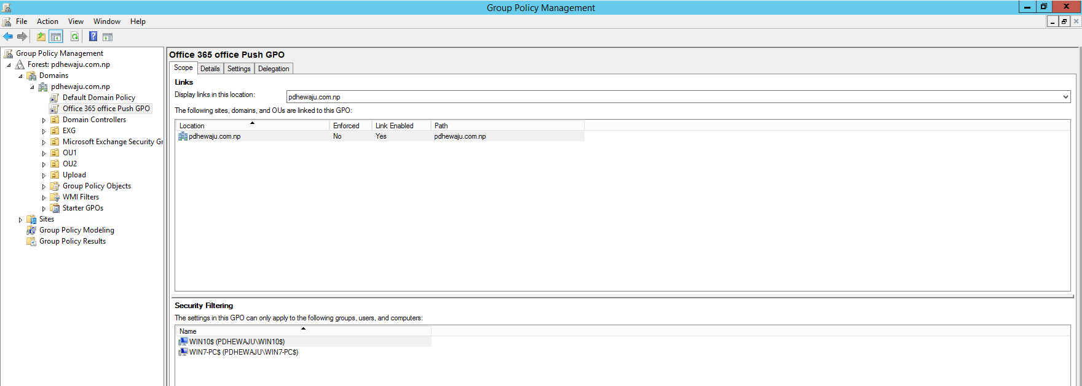Viewport: 1082px width, 386px height.
Task: Expand the Microsoft Exchange Security node
Action: (44, 142)
